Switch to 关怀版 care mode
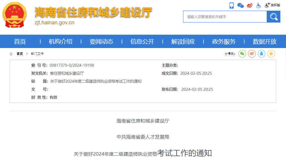The width and height of the screenshot is (286, 161). point(273,5)
